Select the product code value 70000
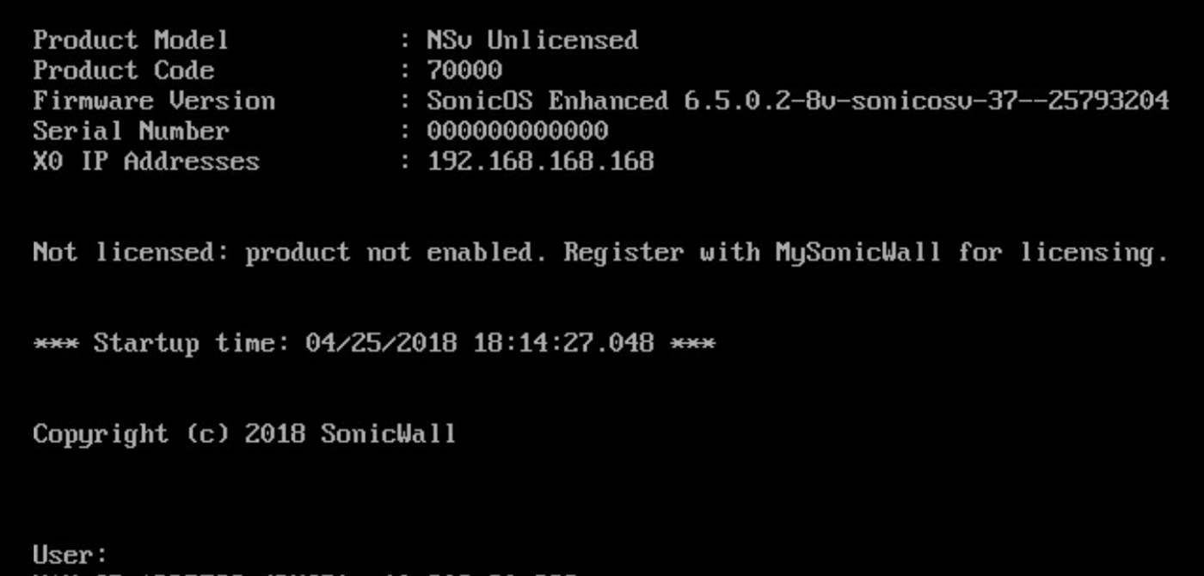The image size is (1204, 576). pos(464,70)
